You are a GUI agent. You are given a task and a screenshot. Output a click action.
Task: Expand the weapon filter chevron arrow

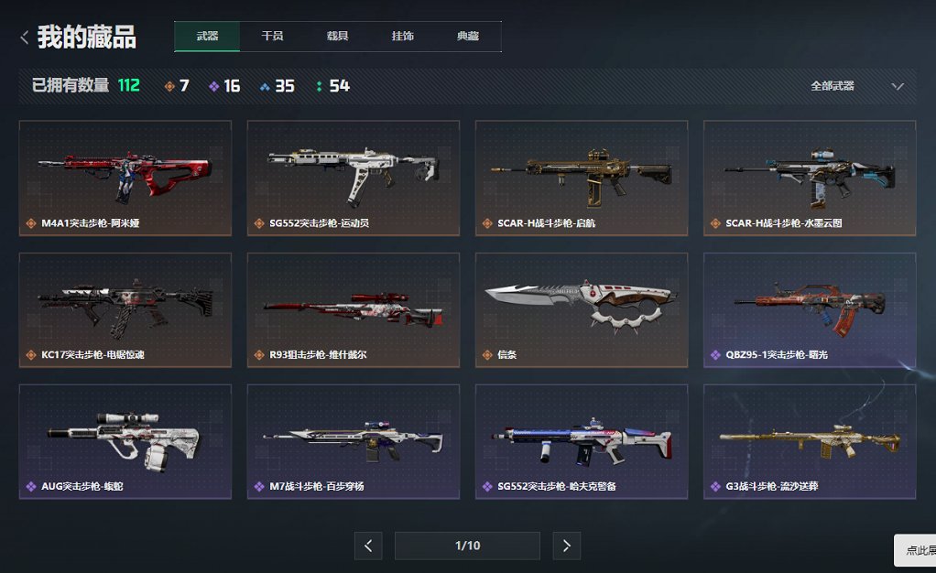(898, 87)
